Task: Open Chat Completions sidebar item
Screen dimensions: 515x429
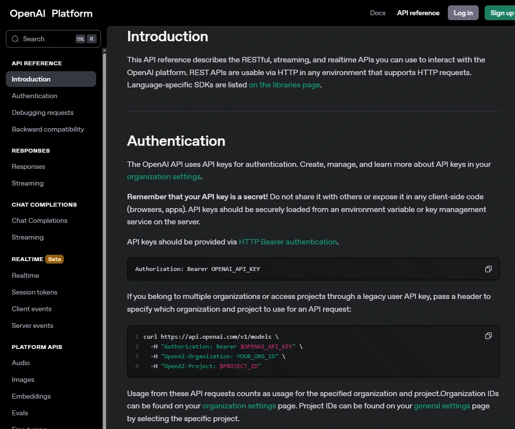Action: tap(40, 220)
